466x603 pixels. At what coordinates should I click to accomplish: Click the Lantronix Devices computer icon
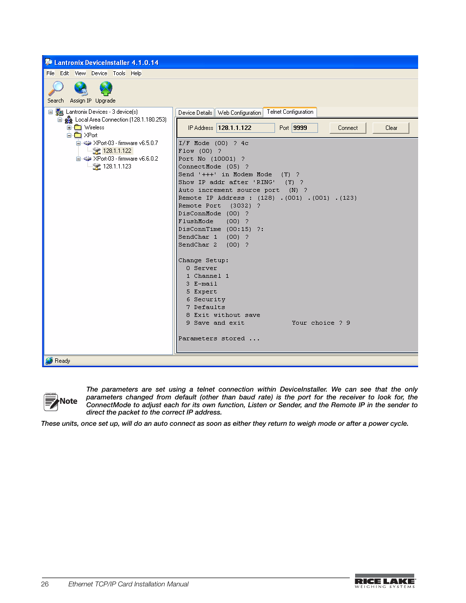[x=60, y=112]
